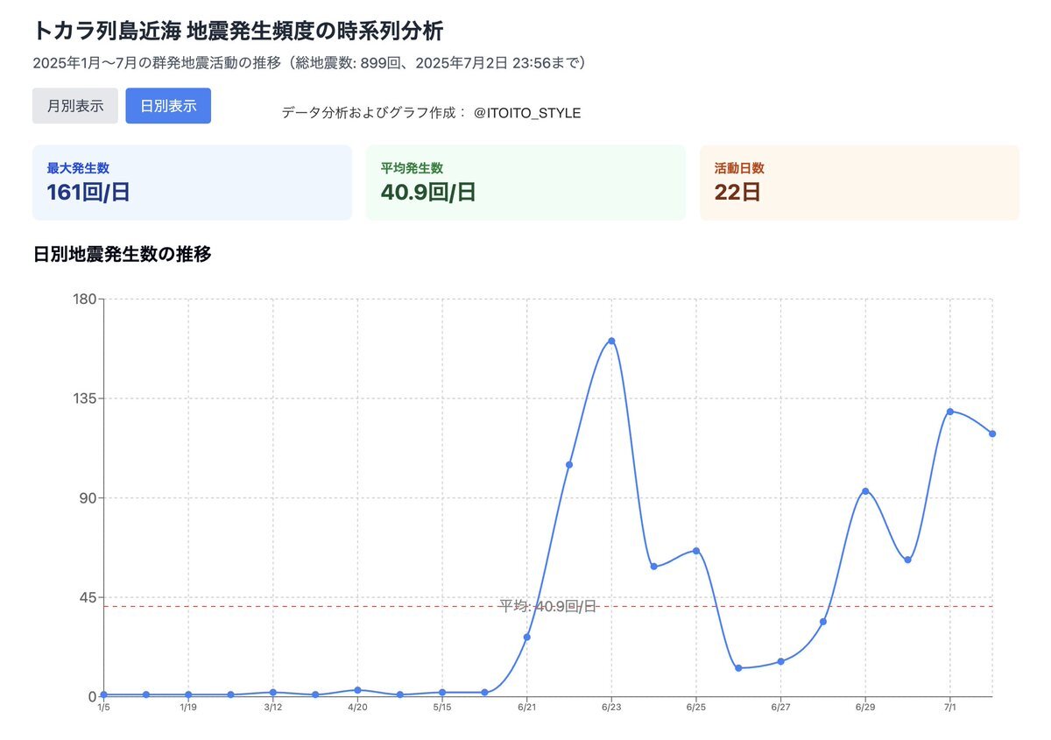Click the 3/12 x-axis date label
This screenshot has width=1051, height=740.
[x=272, y=707]
